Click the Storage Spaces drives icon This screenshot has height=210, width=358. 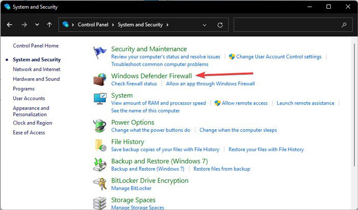100,203
